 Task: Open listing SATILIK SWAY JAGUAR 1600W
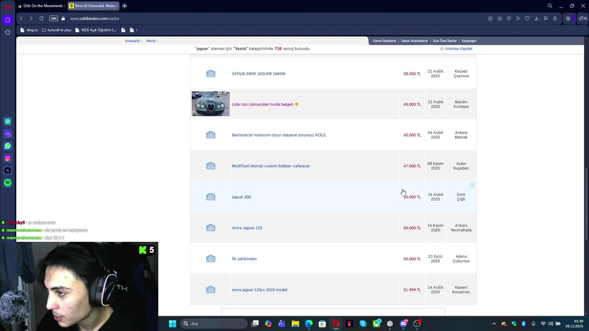click(259, 74)
